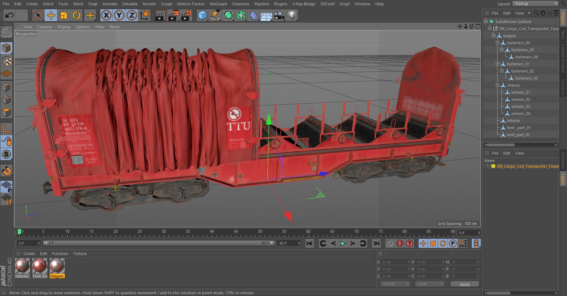The width and height of the screenshot is (567, 296).
Task: Go to start of animation
Action: (x=310, y=243)
